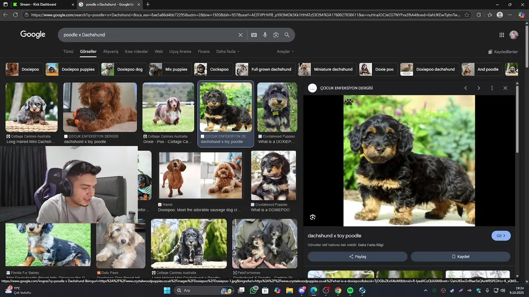Open the PetsForHomes result thumbnail
Screen dimensions: 529x297
(264, 243)
